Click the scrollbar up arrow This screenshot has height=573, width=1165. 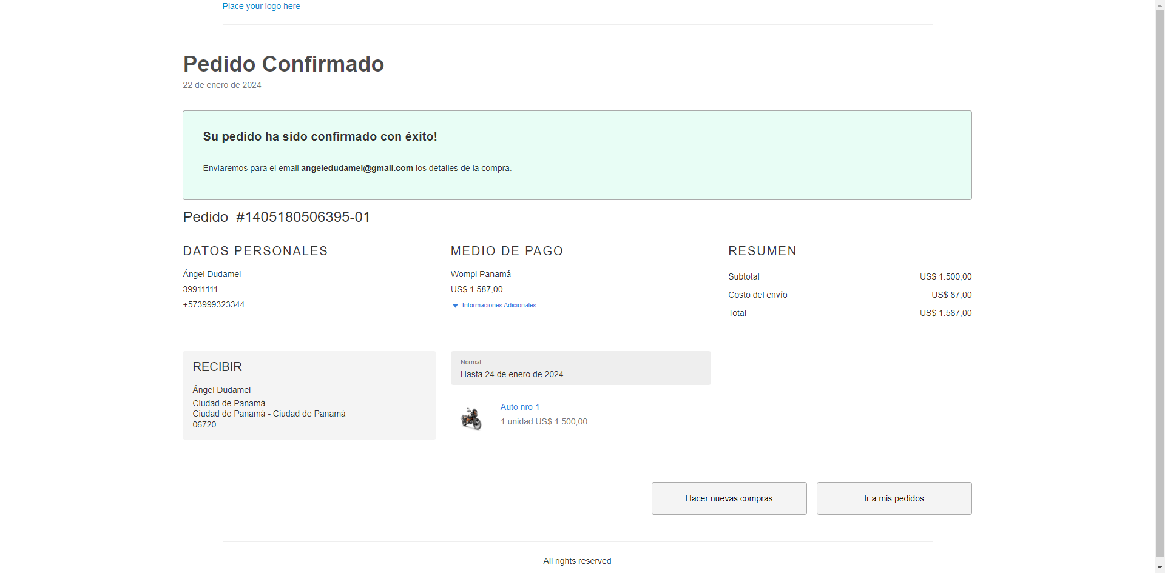pyautogui.click(x=1160, y=5)
